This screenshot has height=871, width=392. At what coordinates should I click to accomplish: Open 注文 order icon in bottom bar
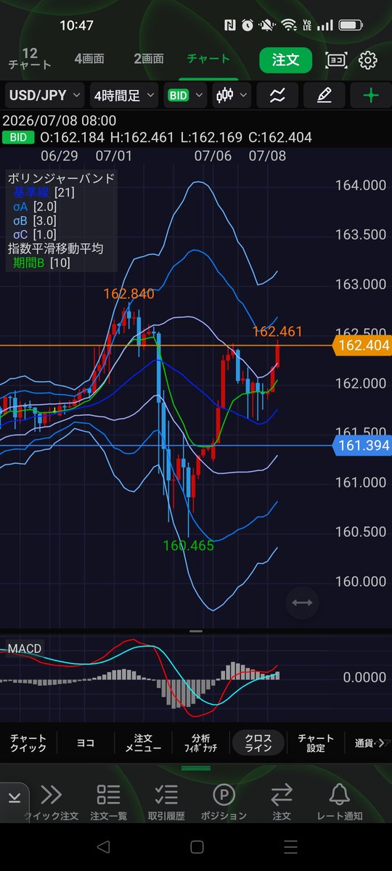pos(281,801)
